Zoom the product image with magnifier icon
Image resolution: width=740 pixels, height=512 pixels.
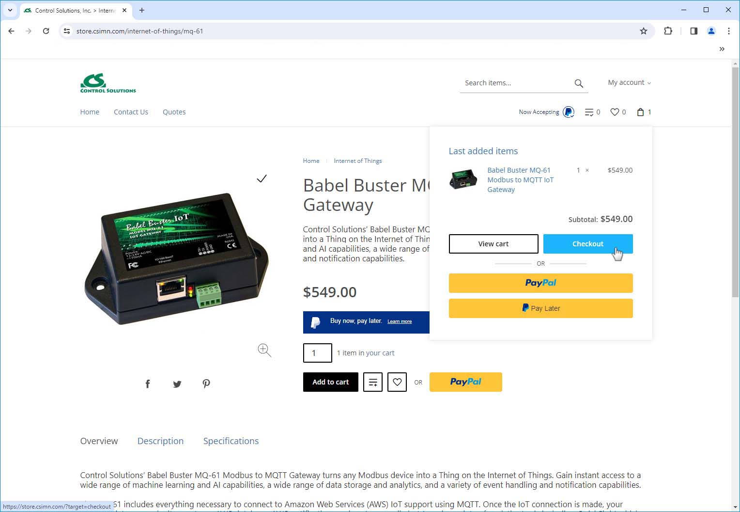(x=264, y=350)
